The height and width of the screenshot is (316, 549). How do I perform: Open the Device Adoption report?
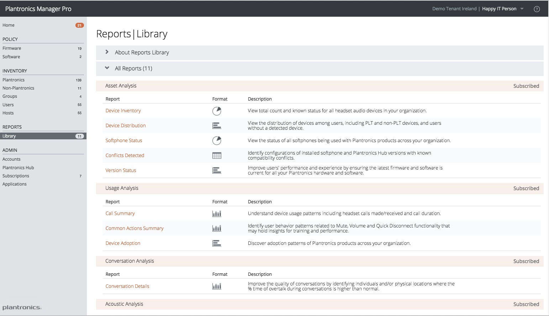click(x=123, y=243)
